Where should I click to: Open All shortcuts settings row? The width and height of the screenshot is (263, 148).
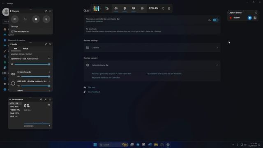[x=152, y=30]
